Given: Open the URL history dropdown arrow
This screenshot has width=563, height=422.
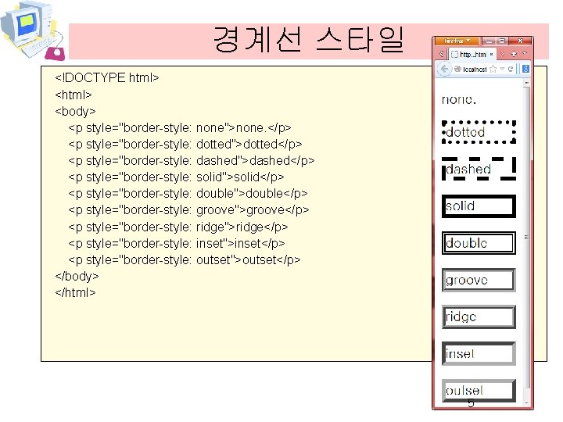Looking at the screenshot, I should coord(502,69).
